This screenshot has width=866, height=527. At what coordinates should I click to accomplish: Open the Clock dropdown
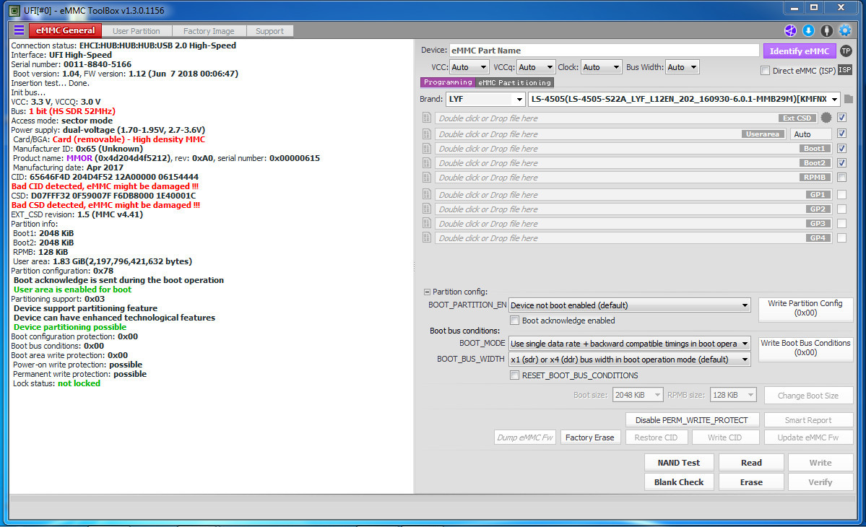point(602,67)
